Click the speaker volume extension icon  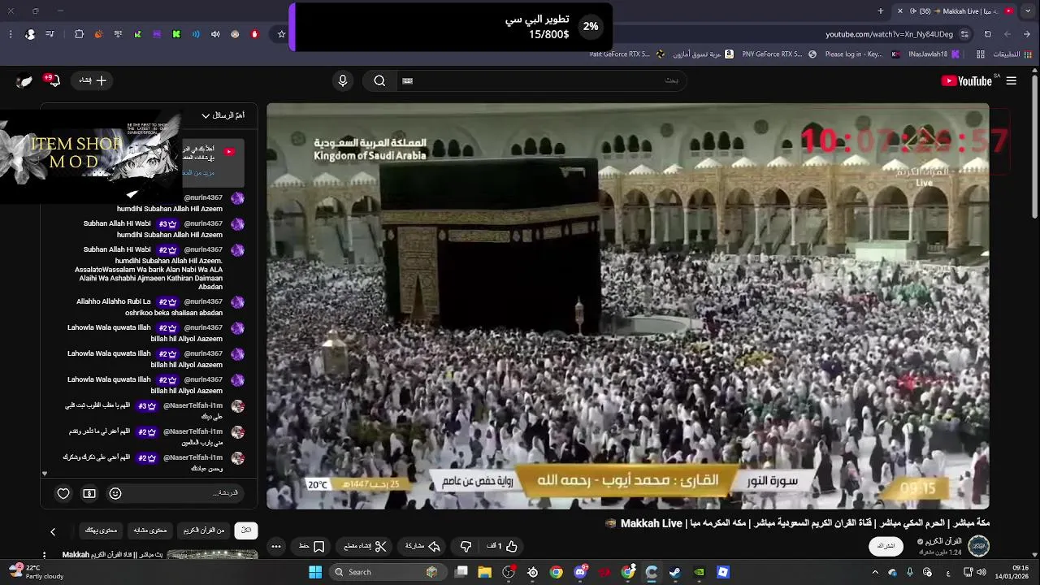tap(215, 34)
